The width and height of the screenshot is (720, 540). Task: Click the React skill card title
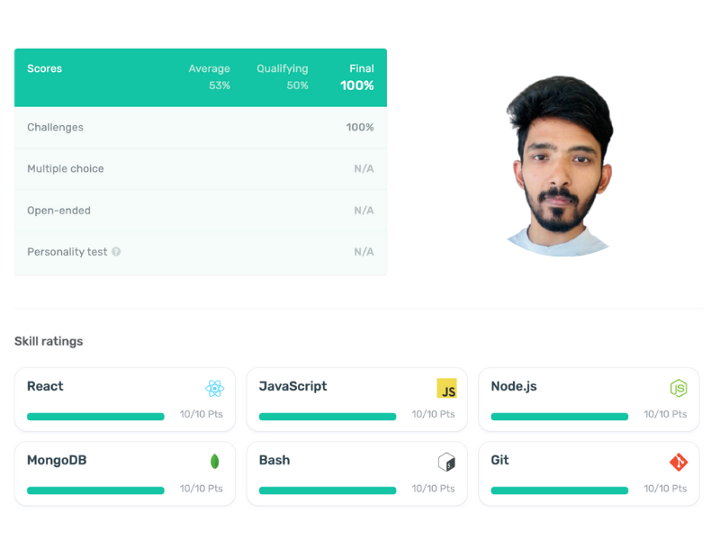tap(45, 386)
